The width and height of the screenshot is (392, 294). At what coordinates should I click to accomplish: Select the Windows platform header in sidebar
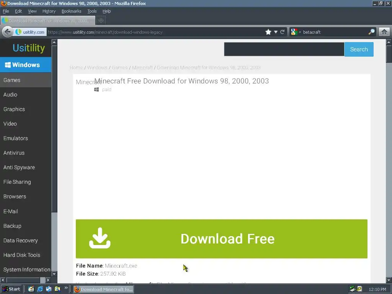tap(26, 65)
